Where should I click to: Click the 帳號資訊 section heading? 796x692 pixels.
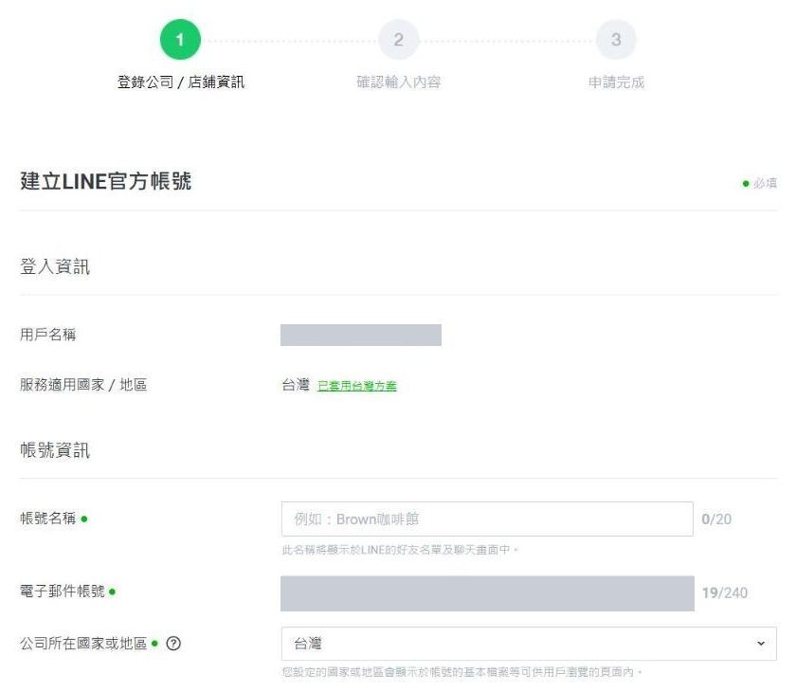pyautogui.click(x=55, y=450)
